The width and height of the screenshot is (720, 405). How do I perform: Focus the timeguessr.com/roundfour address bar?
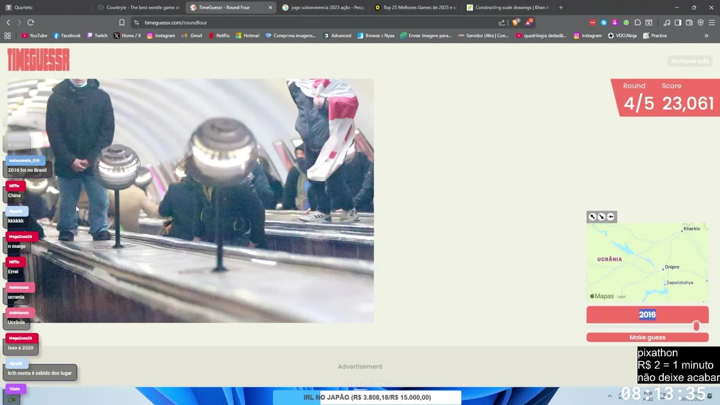[x=175, y=22]
